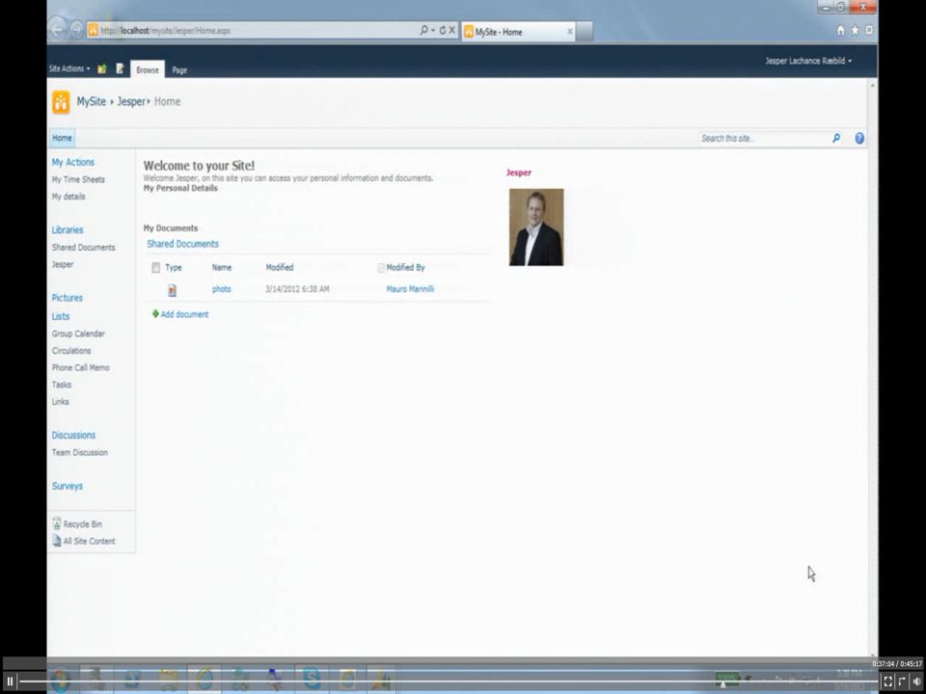The height and width of the screenshot is (694, 926).
Task: Click the Internet Explorer taskbar icon
Action: pyautogui.click(x=204, y=679)
